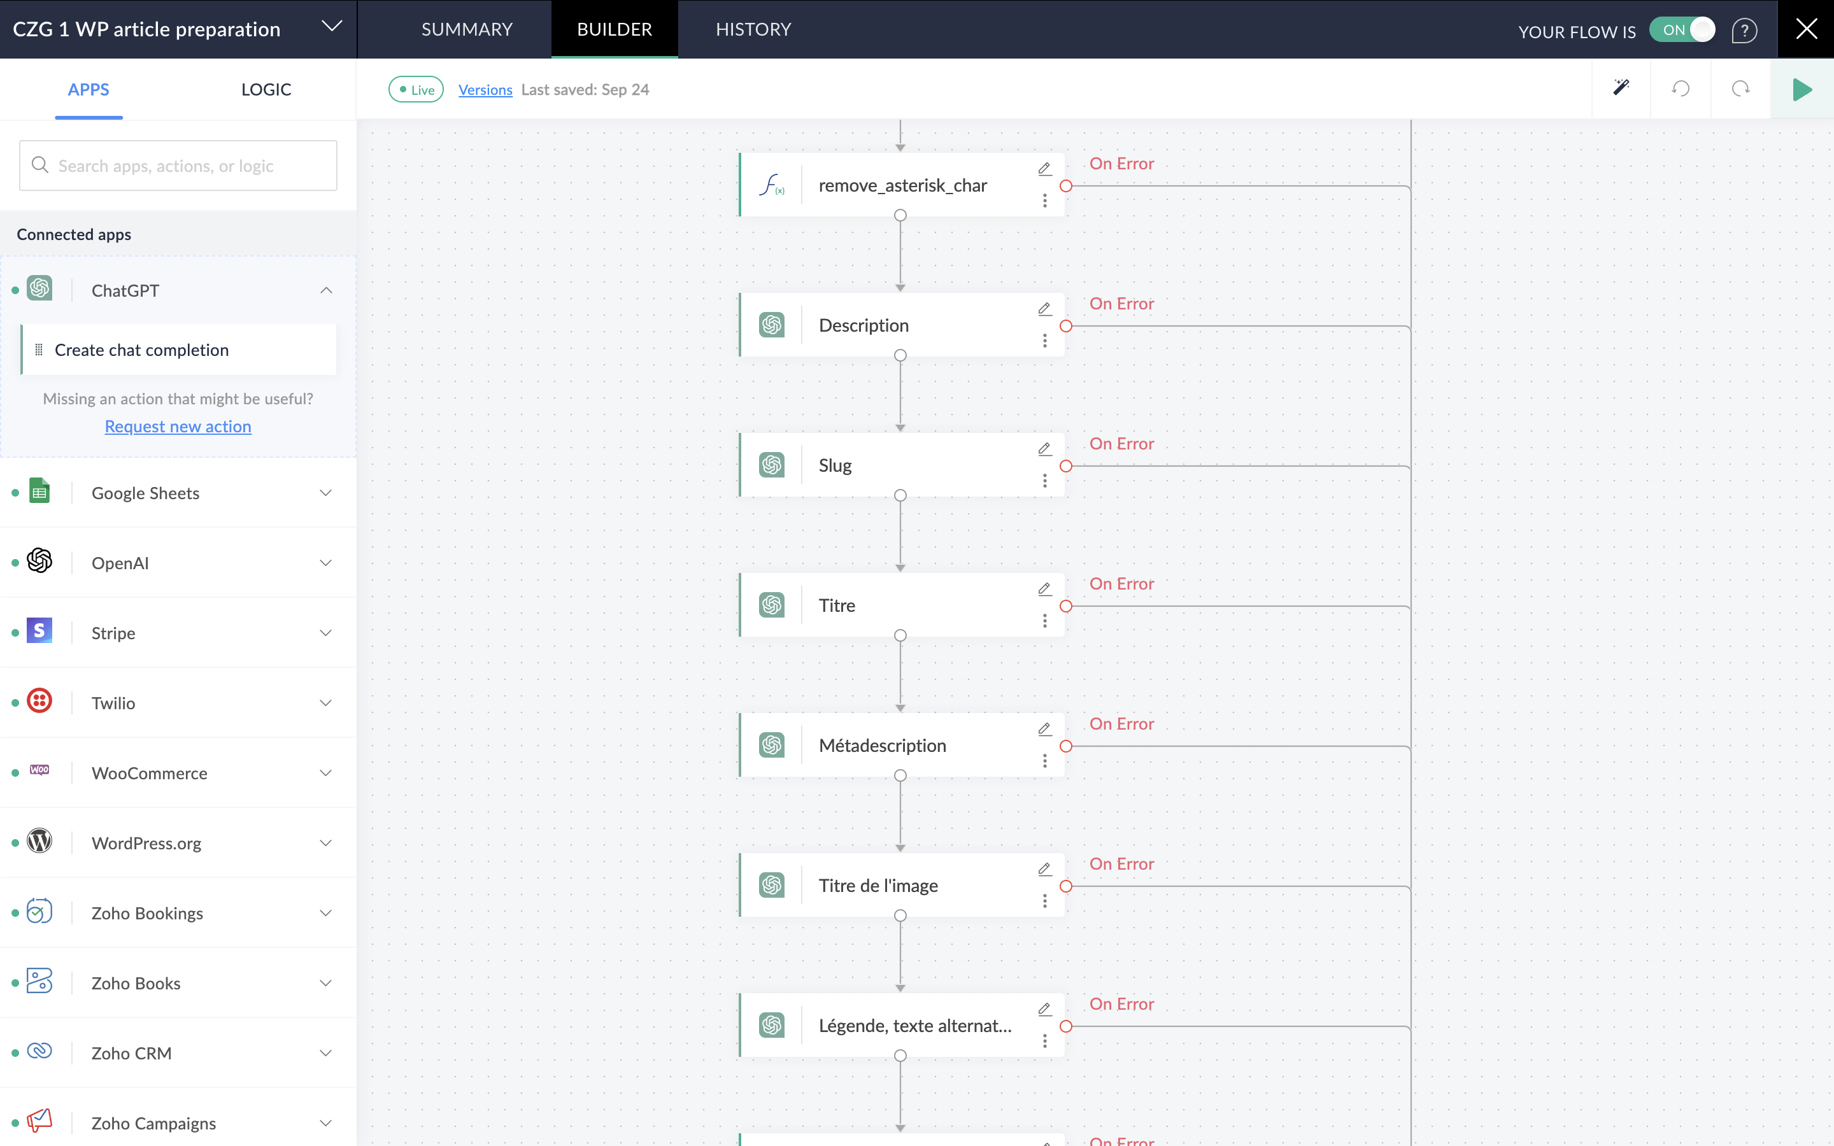Image resolution: width=1834 pixels, height=1146 pixels.
Task: Click the Request new action link
Action: 178,427
